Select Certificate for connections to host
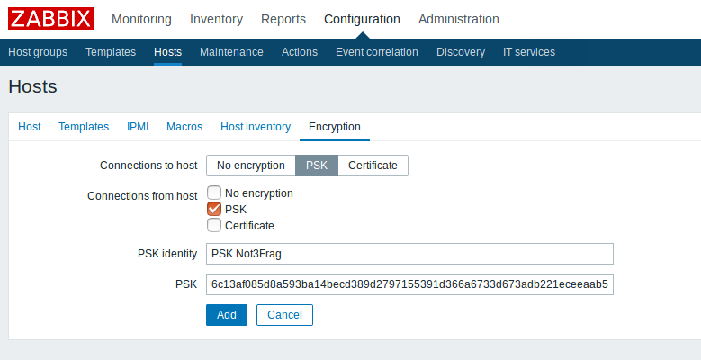The image size is (701, 360). (x=373, y=166)
